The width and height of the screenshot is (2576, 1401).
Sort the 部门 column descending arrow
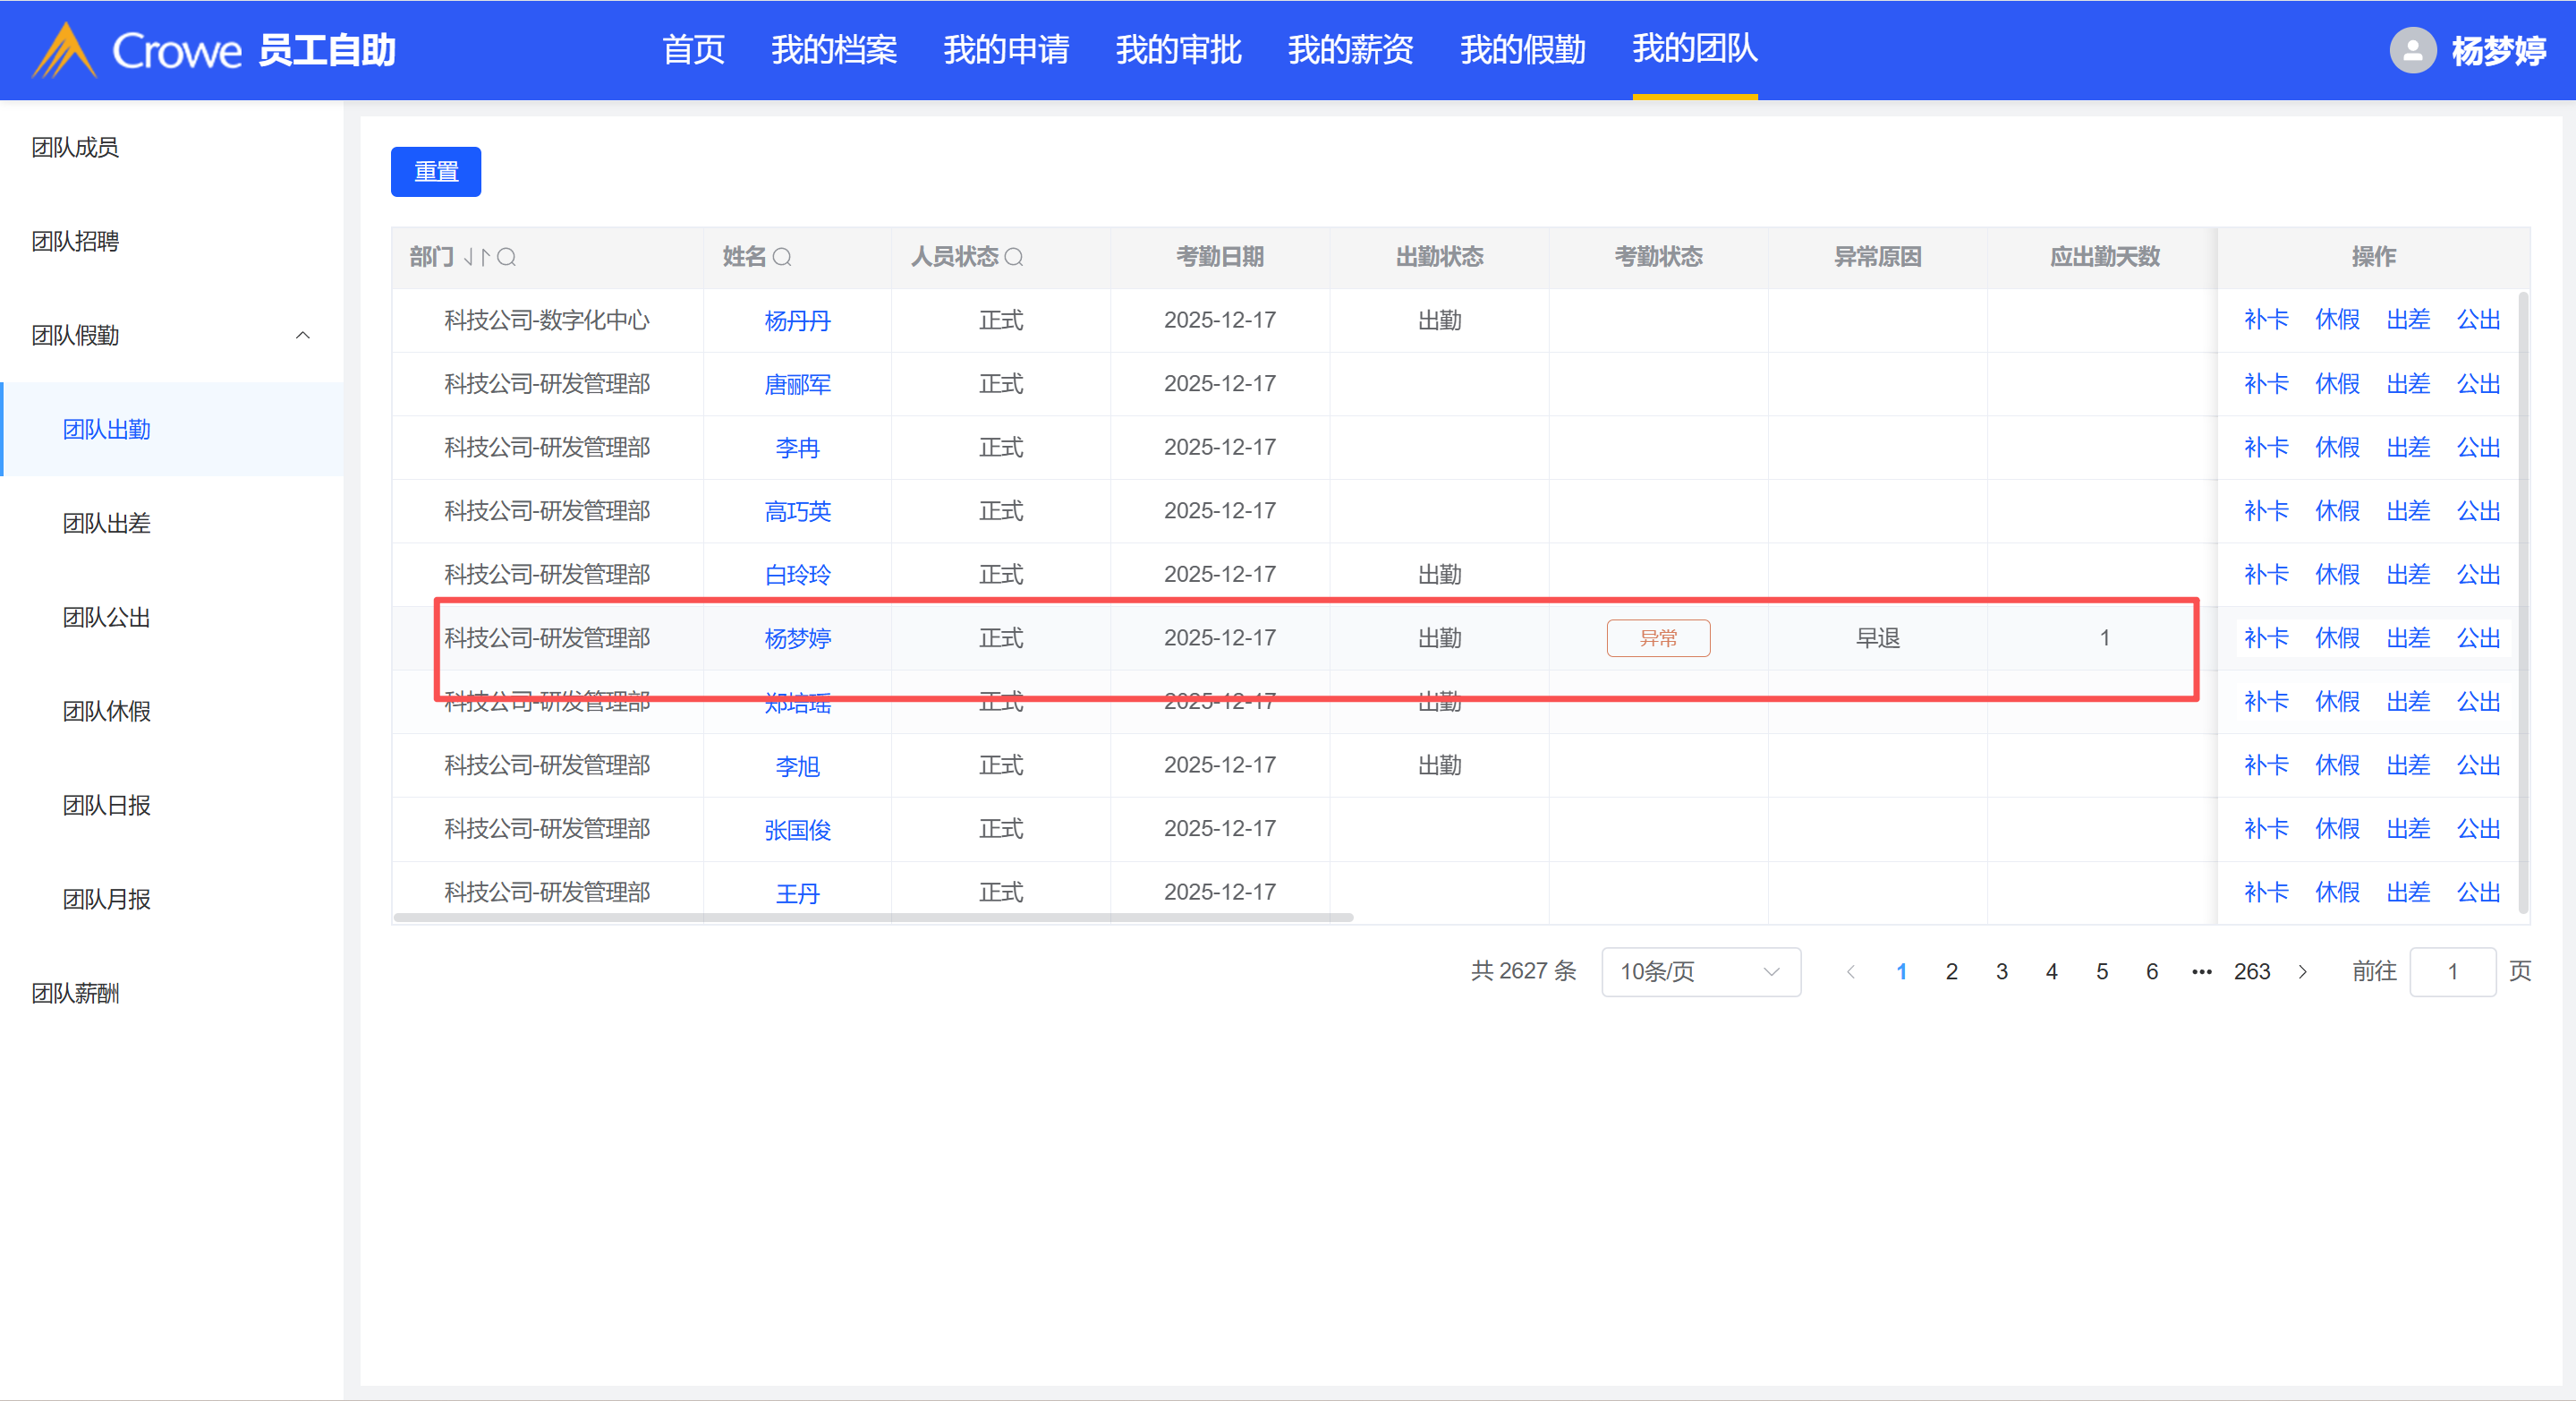click(469, 257)
